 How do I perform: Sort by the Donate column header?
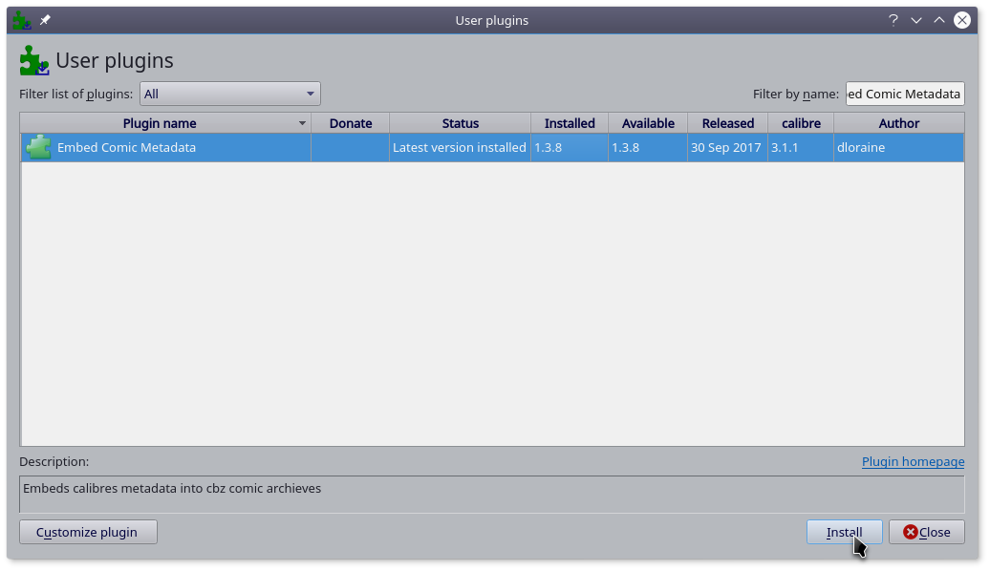tap(350, 123)
